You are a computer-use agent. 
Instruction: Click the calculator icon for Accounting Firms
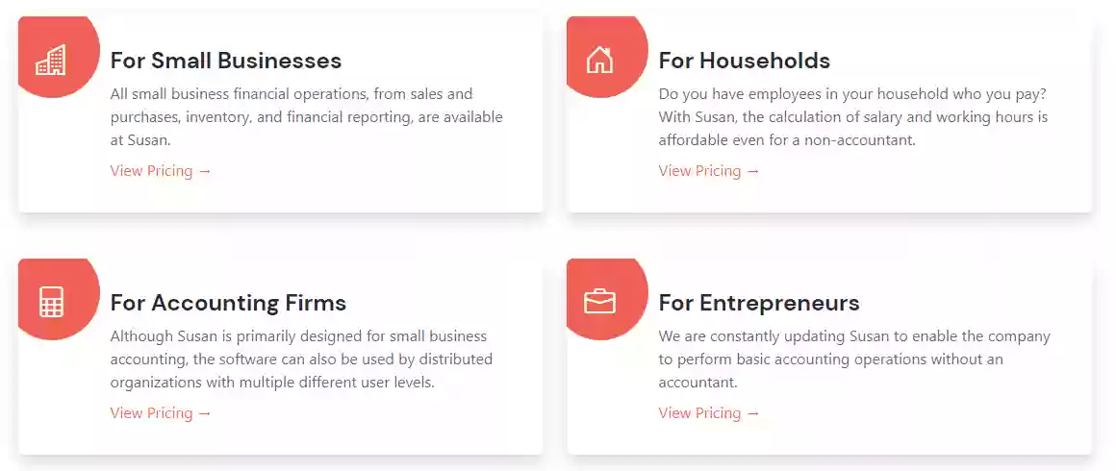click(x=51, y=302)
